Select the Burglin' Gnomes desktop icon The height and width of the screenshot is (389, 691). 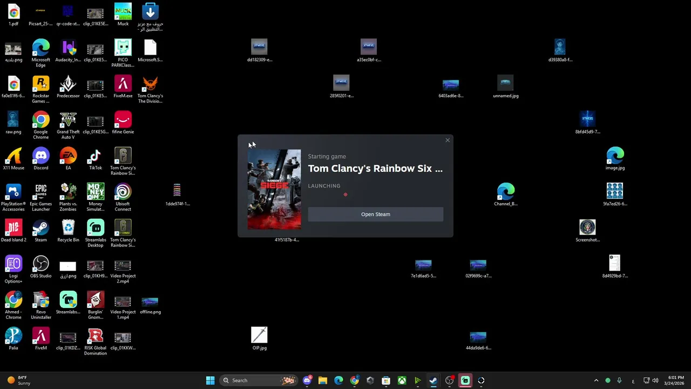(95, 306)
